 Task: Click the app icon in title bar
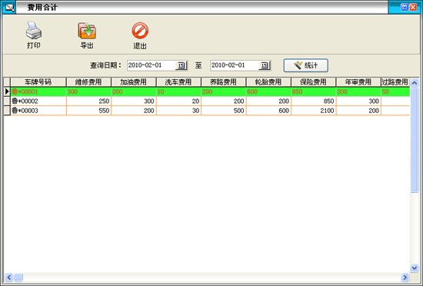tap(9, 7)
